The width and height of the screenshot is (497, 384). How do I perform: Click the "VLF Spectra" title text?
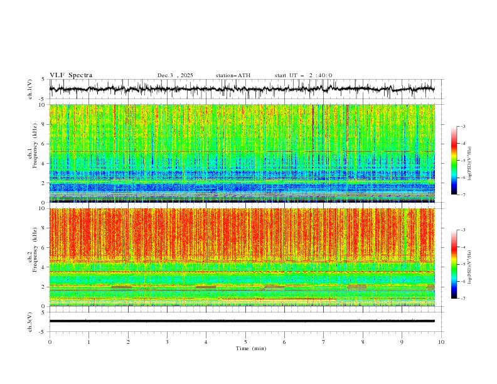click(71, 75)
